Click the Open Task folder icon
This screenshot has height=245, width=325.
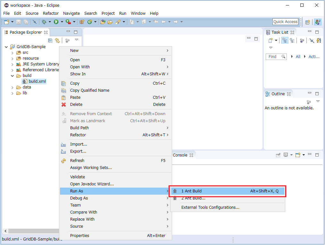click(110, 22)
